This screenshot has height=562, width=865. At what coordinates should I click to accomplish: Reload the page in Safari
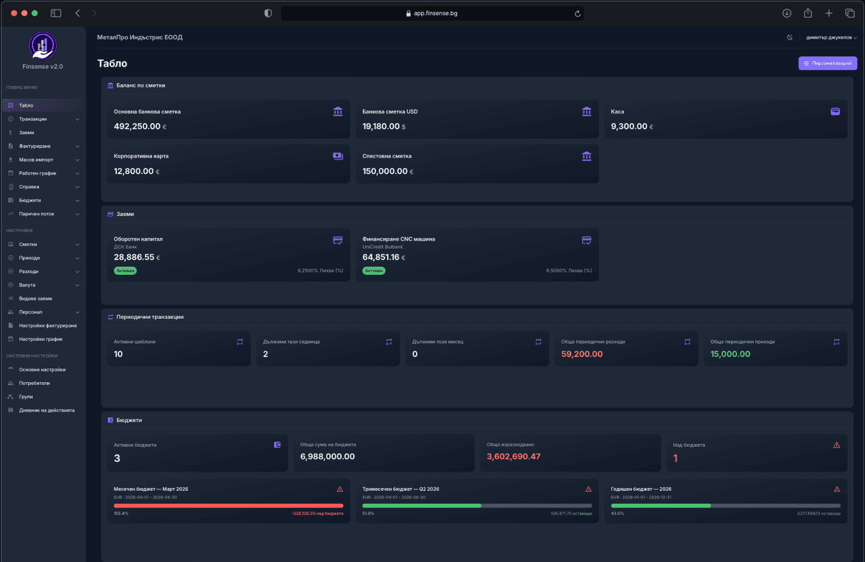pos(577,13)
